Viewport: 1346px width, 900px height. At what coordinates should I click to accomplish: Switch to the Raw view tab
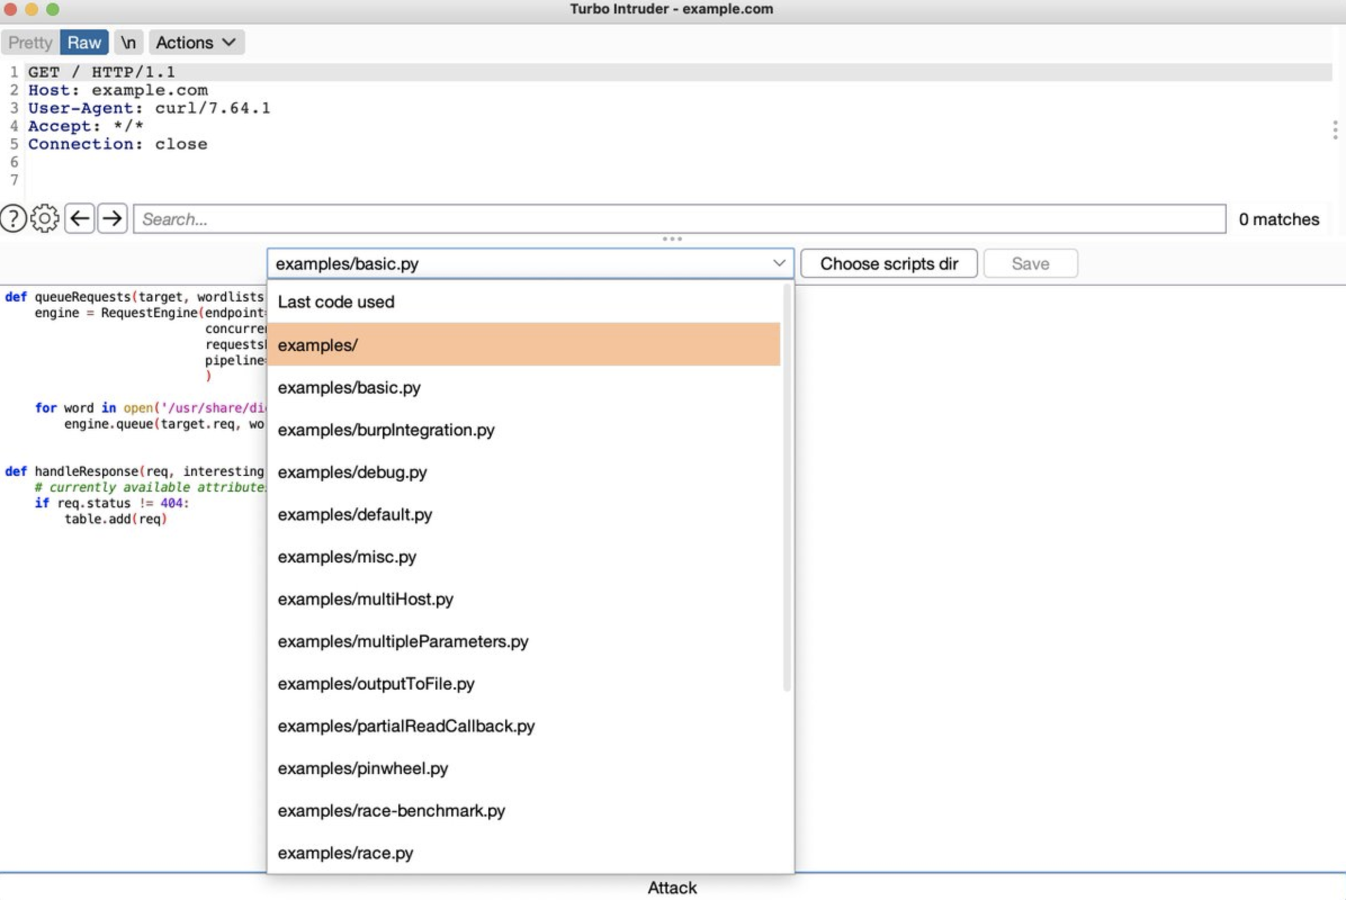coord(84,43)
